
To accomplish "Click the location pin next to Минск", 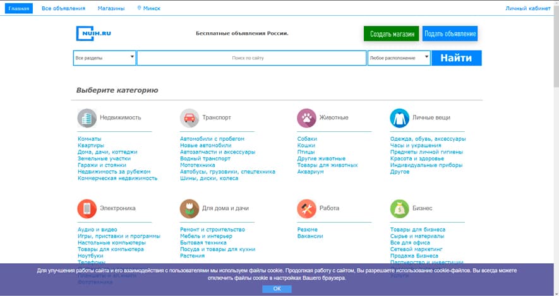I will 140,8.
